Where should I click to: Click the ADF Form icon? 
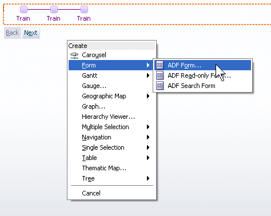tap(160, 65)
